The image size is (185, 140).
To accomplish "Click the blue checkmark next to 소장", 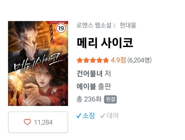I will (79, 116).
